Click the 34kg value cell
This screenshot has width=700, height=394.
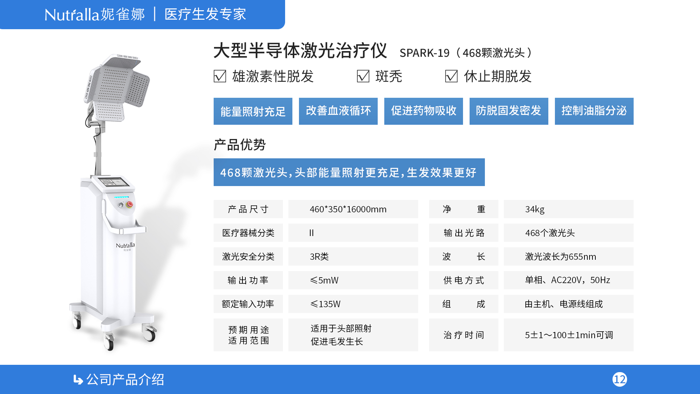click(x=569, y=209)
